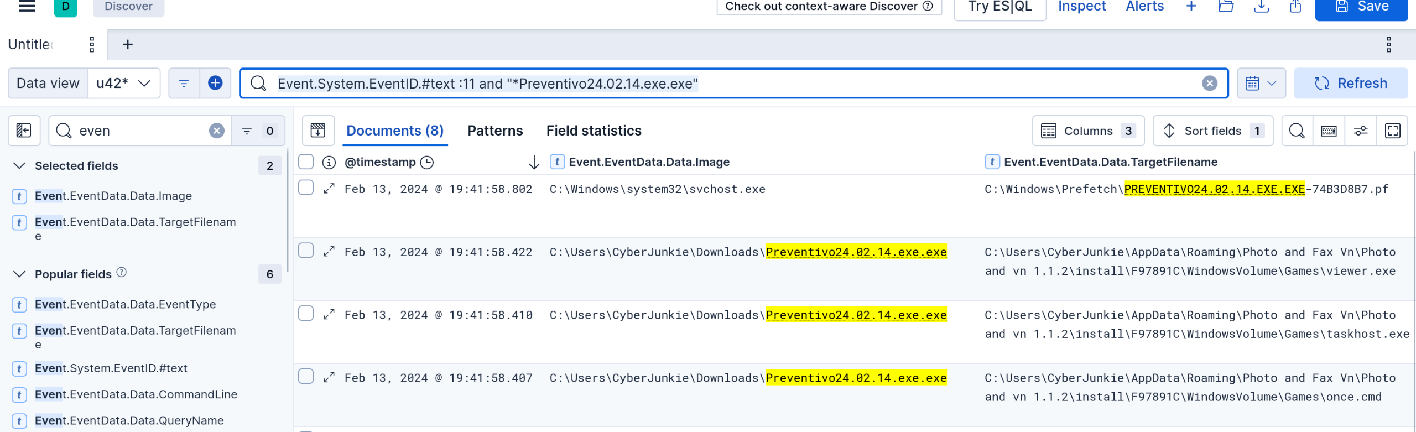Open the u42* data view dropdown
This screenshot has height=432, width=1416.
pyautogui.click(x=124, y=83)
